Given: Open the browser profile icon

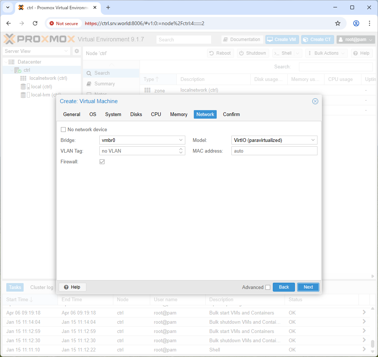Looking at the screenshot, I should click(356, 23).
